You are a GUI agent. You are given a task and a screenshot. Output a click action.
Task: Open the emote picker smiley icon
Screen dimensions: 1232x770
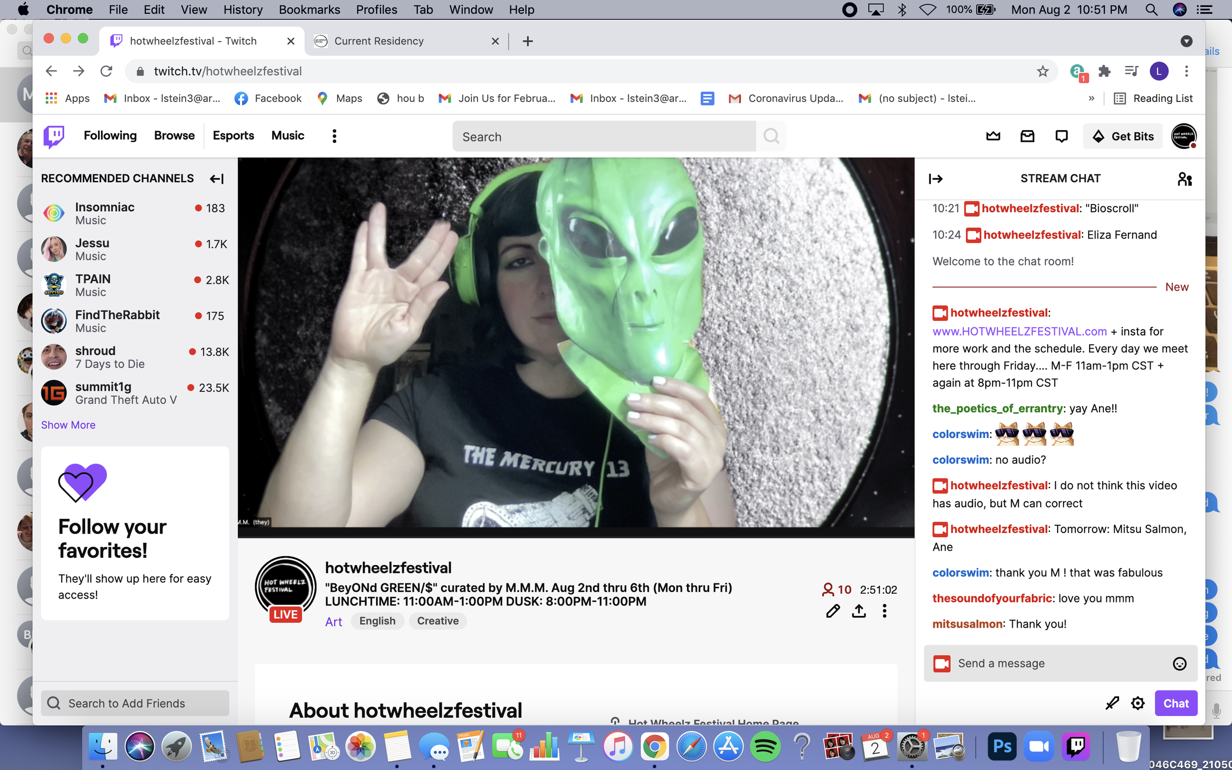point(1180,664)
